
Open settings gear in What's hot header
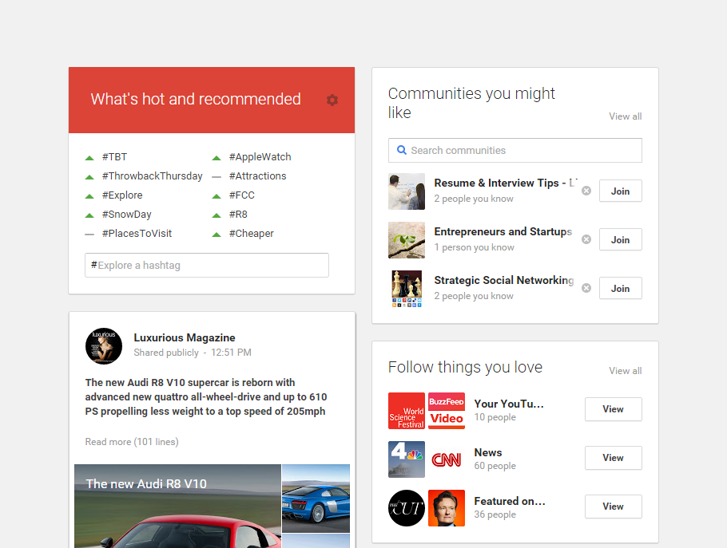click(332, 100)
